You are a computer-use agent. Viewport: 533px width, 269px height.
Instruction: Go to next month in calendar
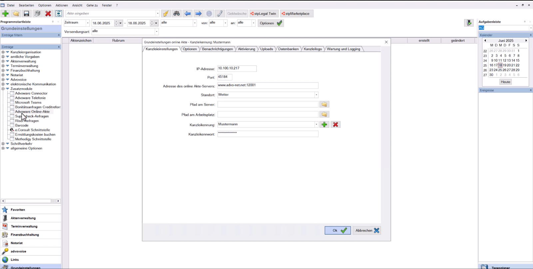(x=526, y=41)
